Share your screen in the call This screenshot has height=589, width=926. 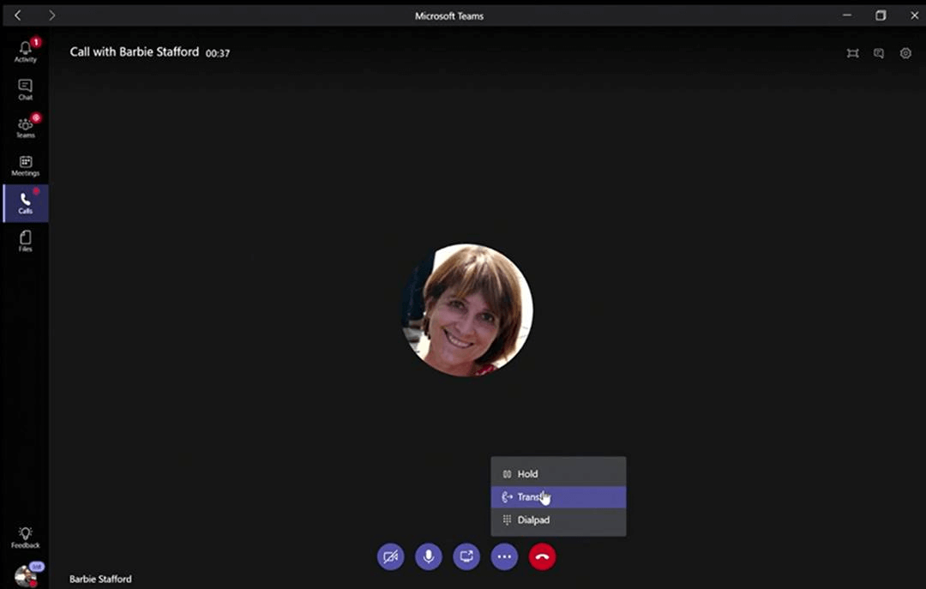466,556
